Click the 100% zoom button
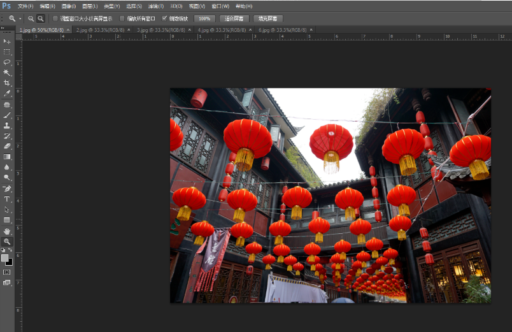 [x=204, y=18]
